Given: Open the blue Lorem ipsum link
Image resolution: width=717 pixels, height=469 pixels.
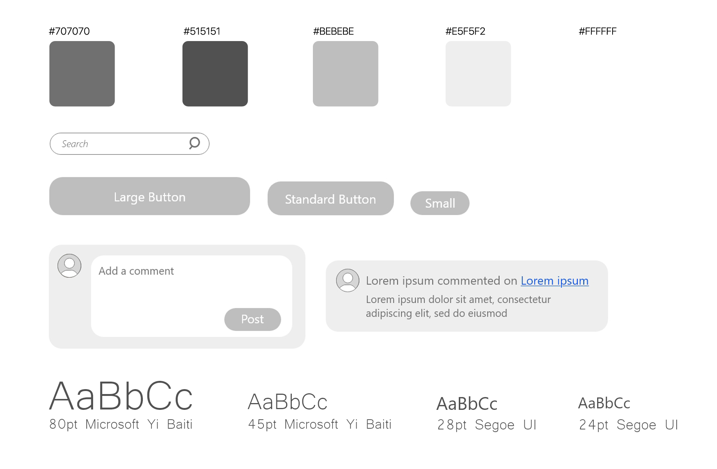Looking at the screenshot, I should click(555, 281).
